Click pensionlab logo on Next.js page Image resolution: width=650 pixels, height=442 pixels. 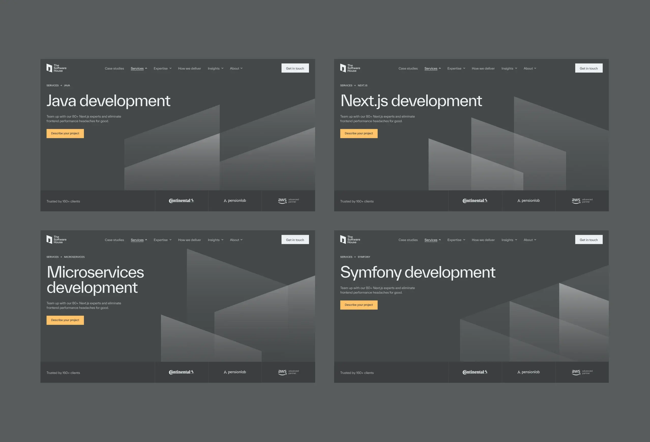tap(528, 201)
